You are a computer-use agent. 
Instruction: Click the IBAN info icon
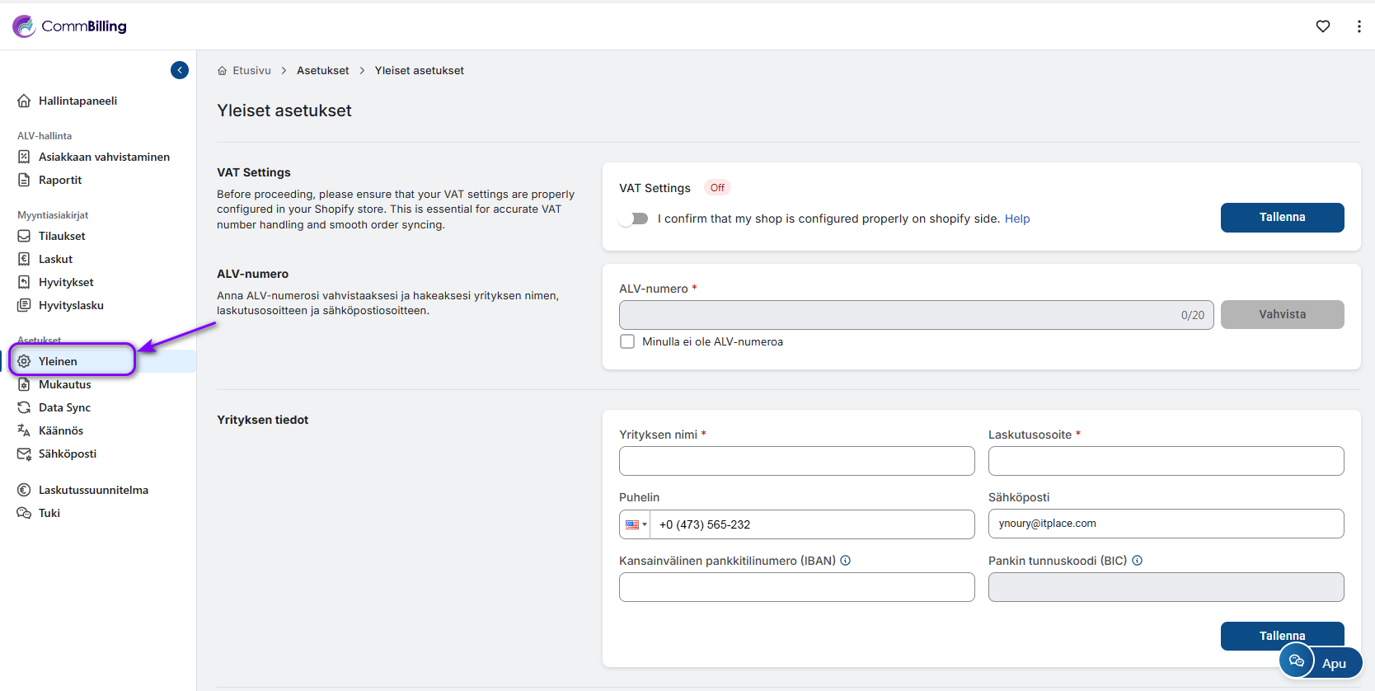(846, 561)
